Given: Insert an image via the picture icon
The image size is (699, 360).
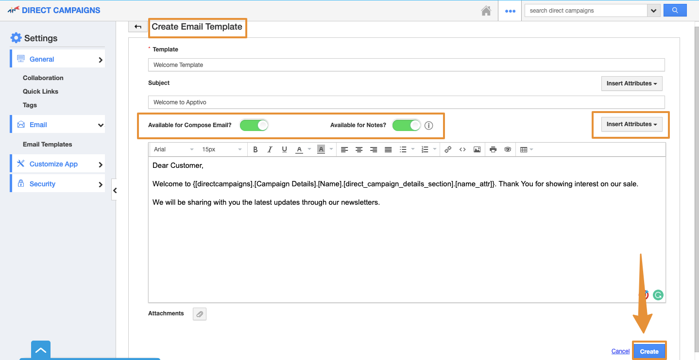Looking at the screenshot, I should [477, 149].
